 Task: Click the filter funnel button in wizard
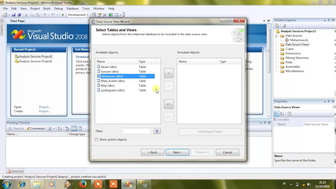click(157, 131)
